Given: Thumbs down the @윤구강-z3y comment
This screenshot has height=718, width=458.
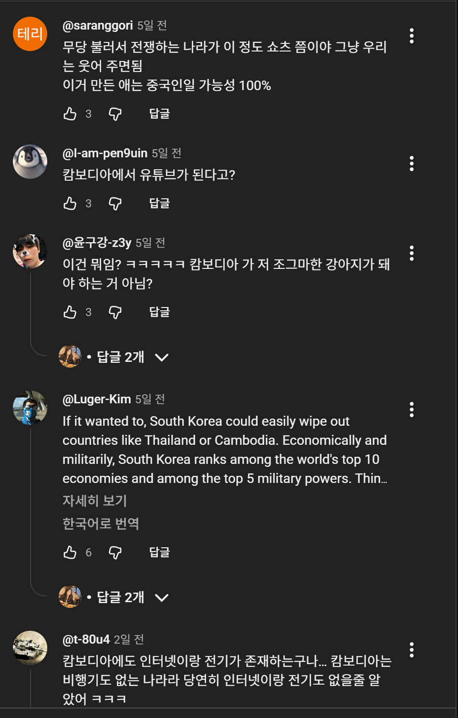Looking at the screenshot, I should pyautogui.click(x=115, y=312).
